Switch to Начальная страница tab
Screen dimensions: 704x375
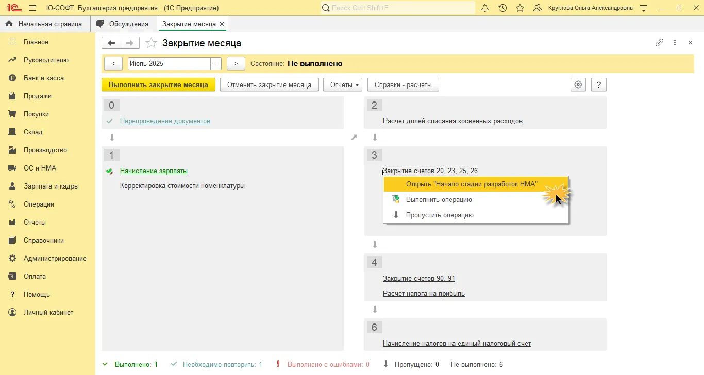click(45, 24)
